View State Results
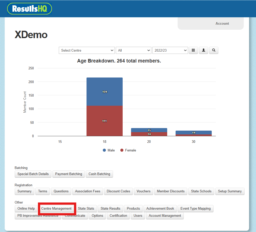Screen dimensions: 256x232 (110, 209)
